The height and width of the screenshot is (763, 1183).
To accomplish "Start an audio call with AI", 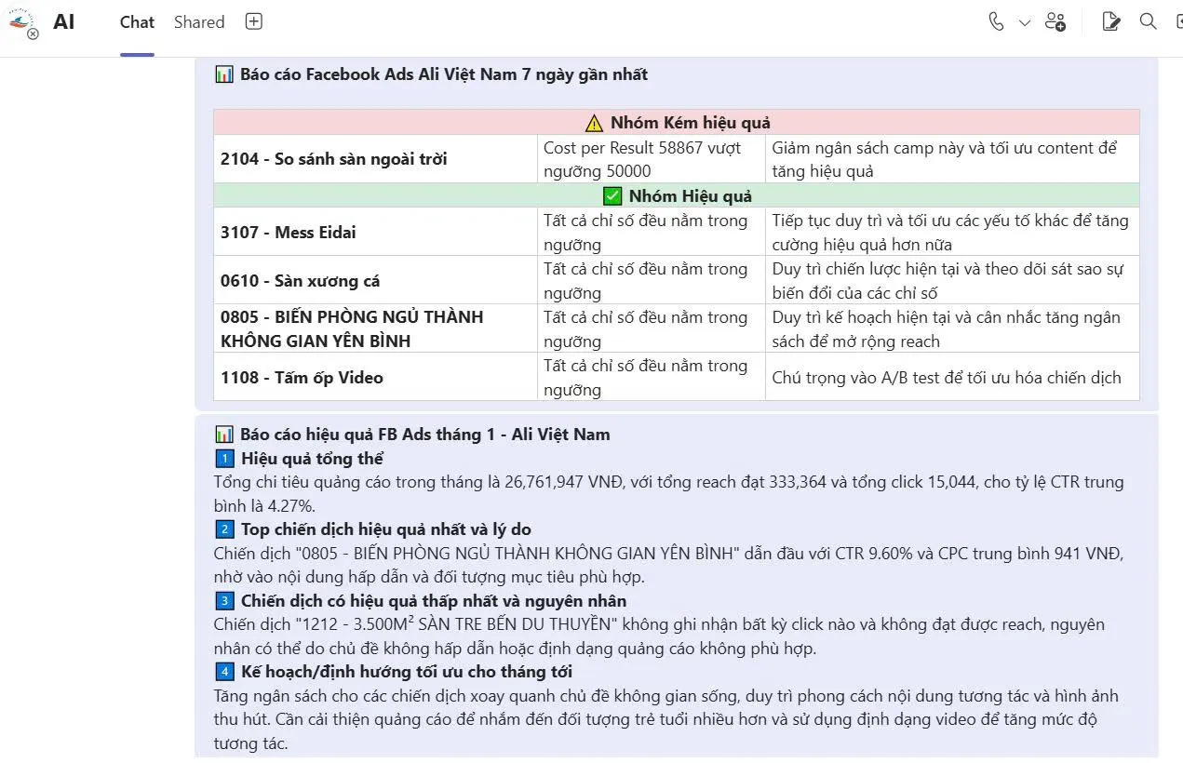I will pos(996,22).
